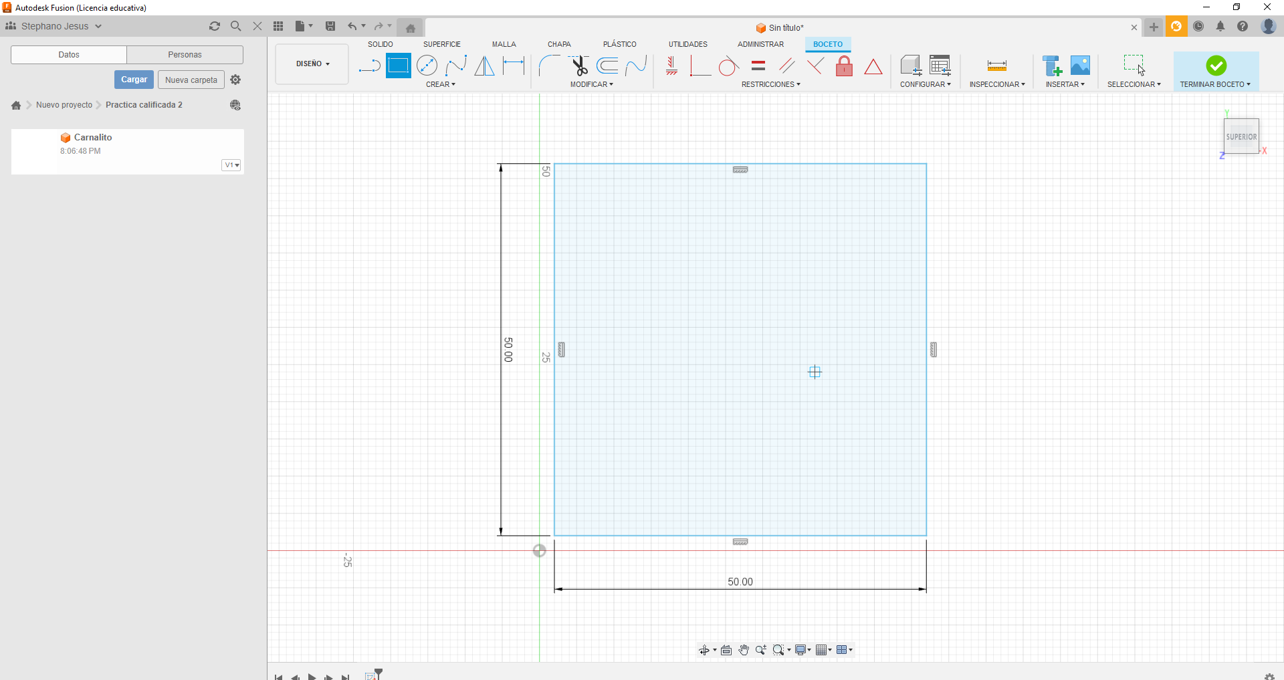
Task: Apply Perpendicular constraint icon
Action: pyautogui.click(x=815, y=66)
